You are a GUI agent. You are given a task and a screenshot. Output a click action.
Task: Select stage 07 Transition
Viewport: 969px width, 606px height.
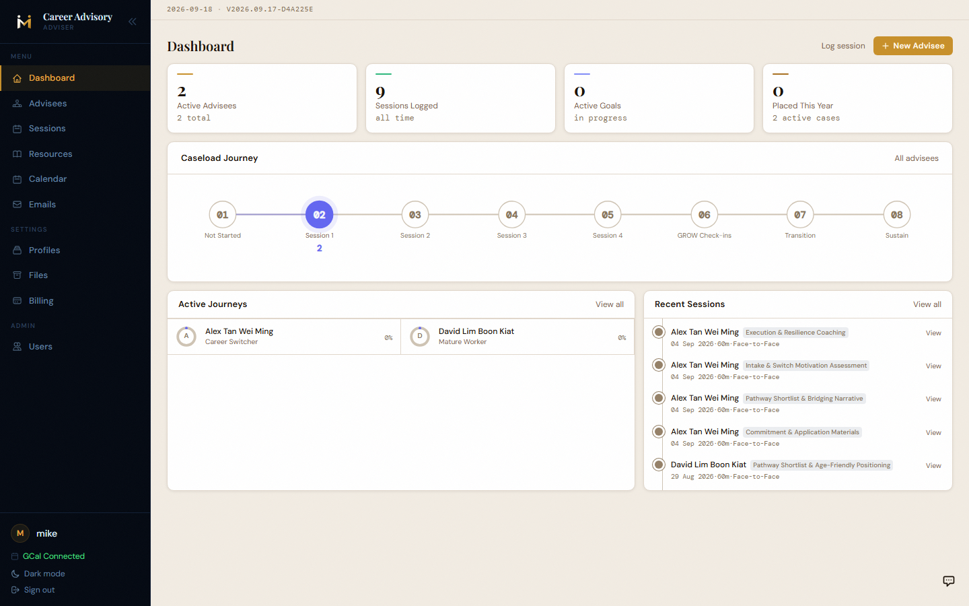click(800, 215)
